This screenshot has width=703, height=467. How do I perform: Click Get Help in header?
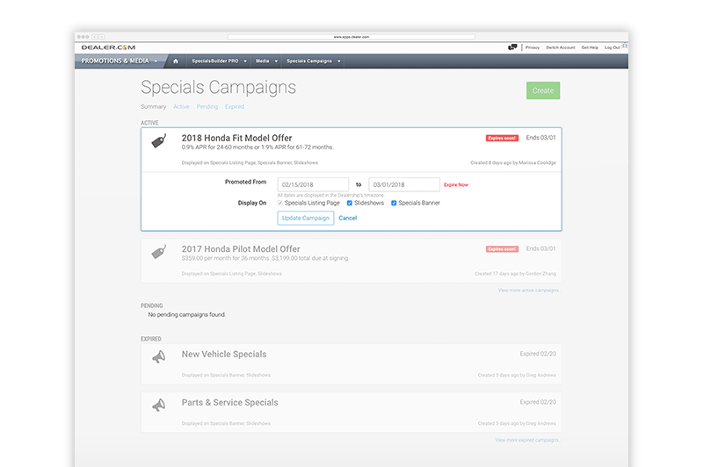[590, 47]
